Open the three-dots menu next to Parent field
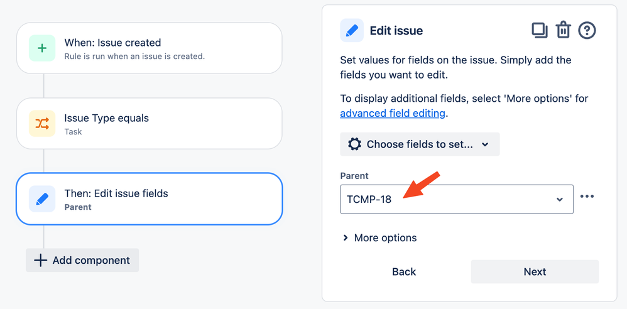 pos(587,197)
